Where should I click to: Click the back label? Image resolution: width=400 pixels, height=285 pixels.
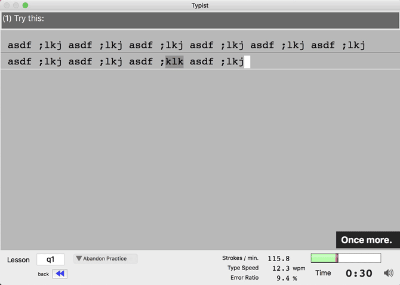tap(44, 274)
